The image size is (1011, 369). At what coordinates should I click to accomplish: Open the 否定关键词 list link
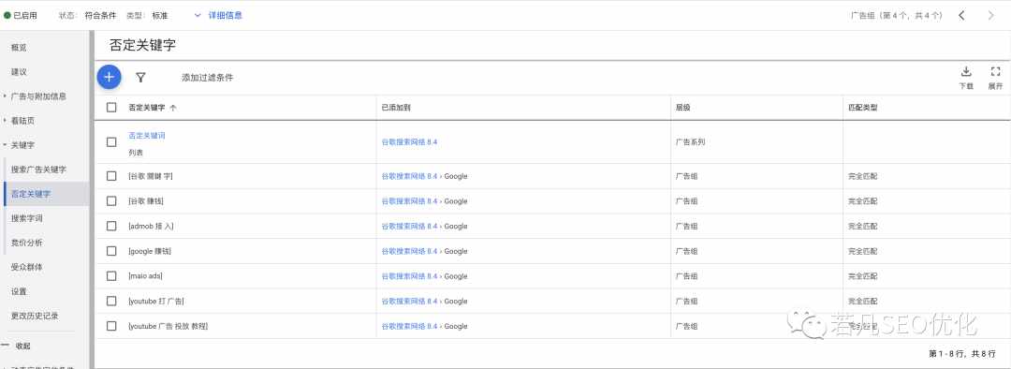coord(147,136)
